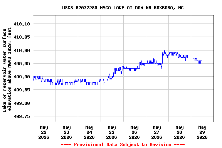Image resolution: width=222 pixels, height=148 pixels.
Task: Click the chart title 'USGS 02077280 HYCO LAKE AT DAM NR ROXBORO, NC'
Action: 123,8
